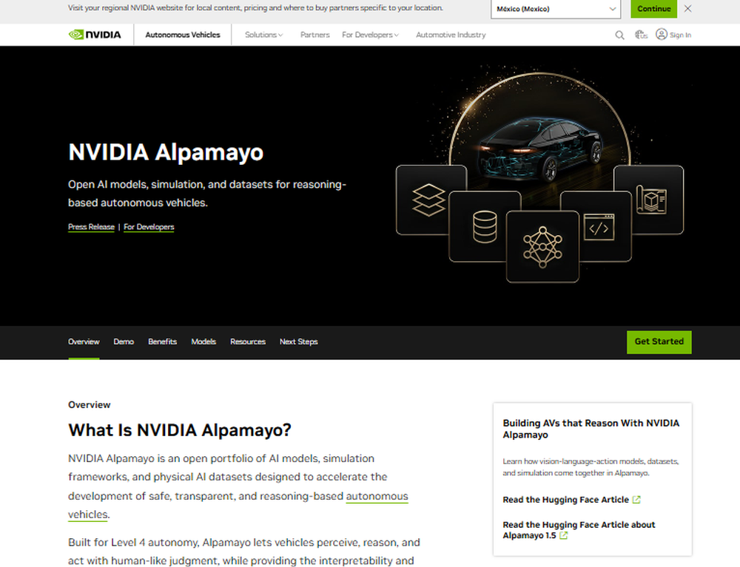Select the Demo tab
This screenshot has height=567, width=740.
pyautogui.click(x=124, y=342)
